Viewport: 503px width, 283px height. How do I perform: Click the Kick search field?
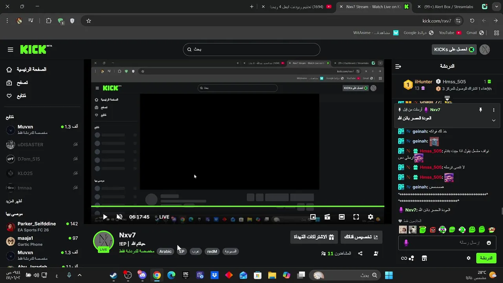(251, 50)
